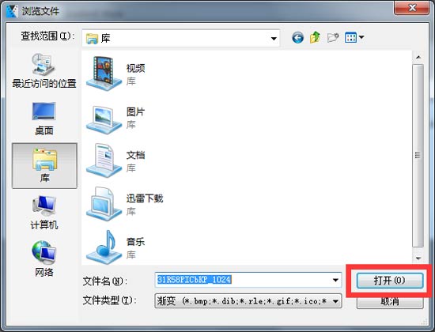This screenshot has width=435, height=332.
Task: Click the 图片 library name text
Action: coord(136,111)
